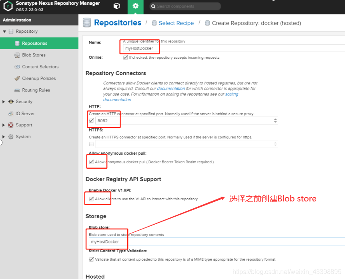Click the Create Repository breadcrumb icon
The image size is (345, 279).
[207, 23]
